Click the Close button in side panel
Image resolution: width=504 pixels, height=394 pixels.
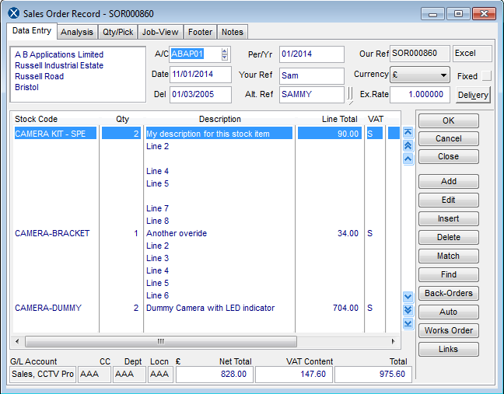pos(449,157)
